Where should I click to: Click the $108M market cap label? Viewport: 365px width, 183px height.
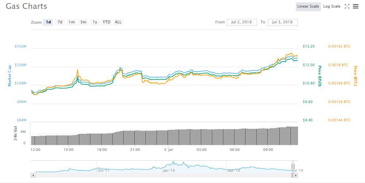21,83
